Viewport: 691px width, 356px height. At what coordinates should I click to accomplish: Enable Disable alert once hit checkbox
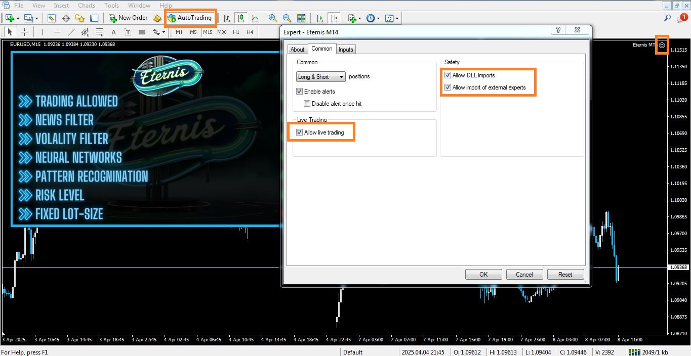click(307, 104)
